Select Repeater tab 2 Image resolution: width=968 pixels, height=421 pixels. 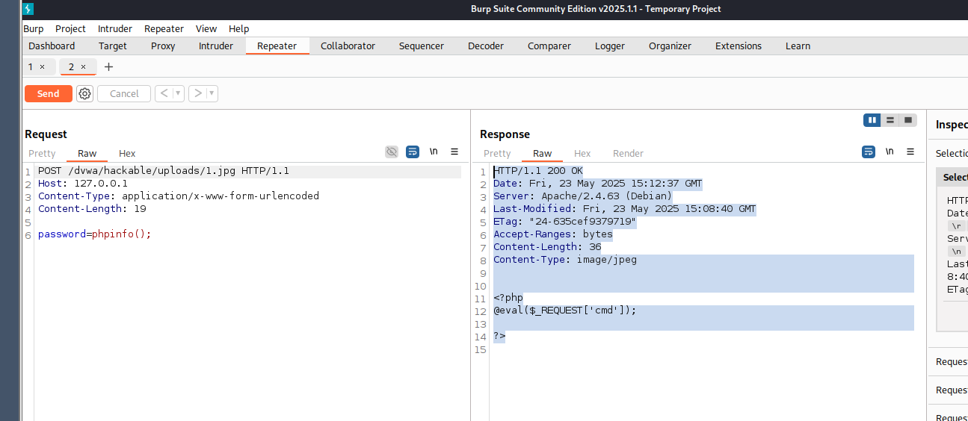(x=72, y=66)
